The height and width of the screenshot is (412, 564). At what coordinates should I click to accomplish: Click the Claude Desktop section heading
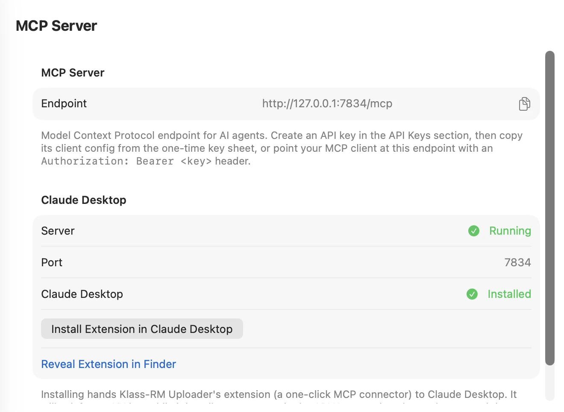pos(84,200)
